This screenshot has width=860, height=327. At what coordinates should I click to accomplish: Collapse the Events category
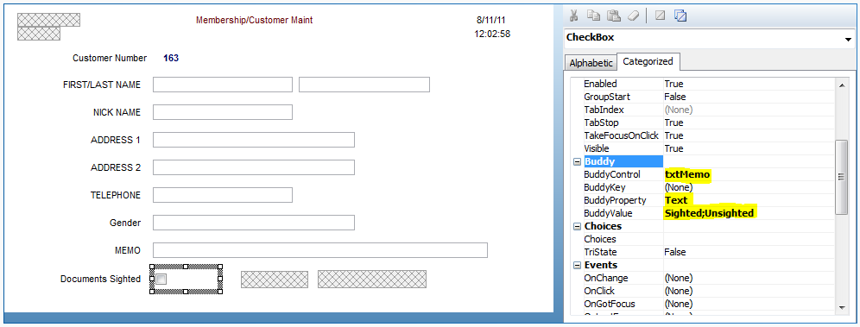click(x=577, y=266)
